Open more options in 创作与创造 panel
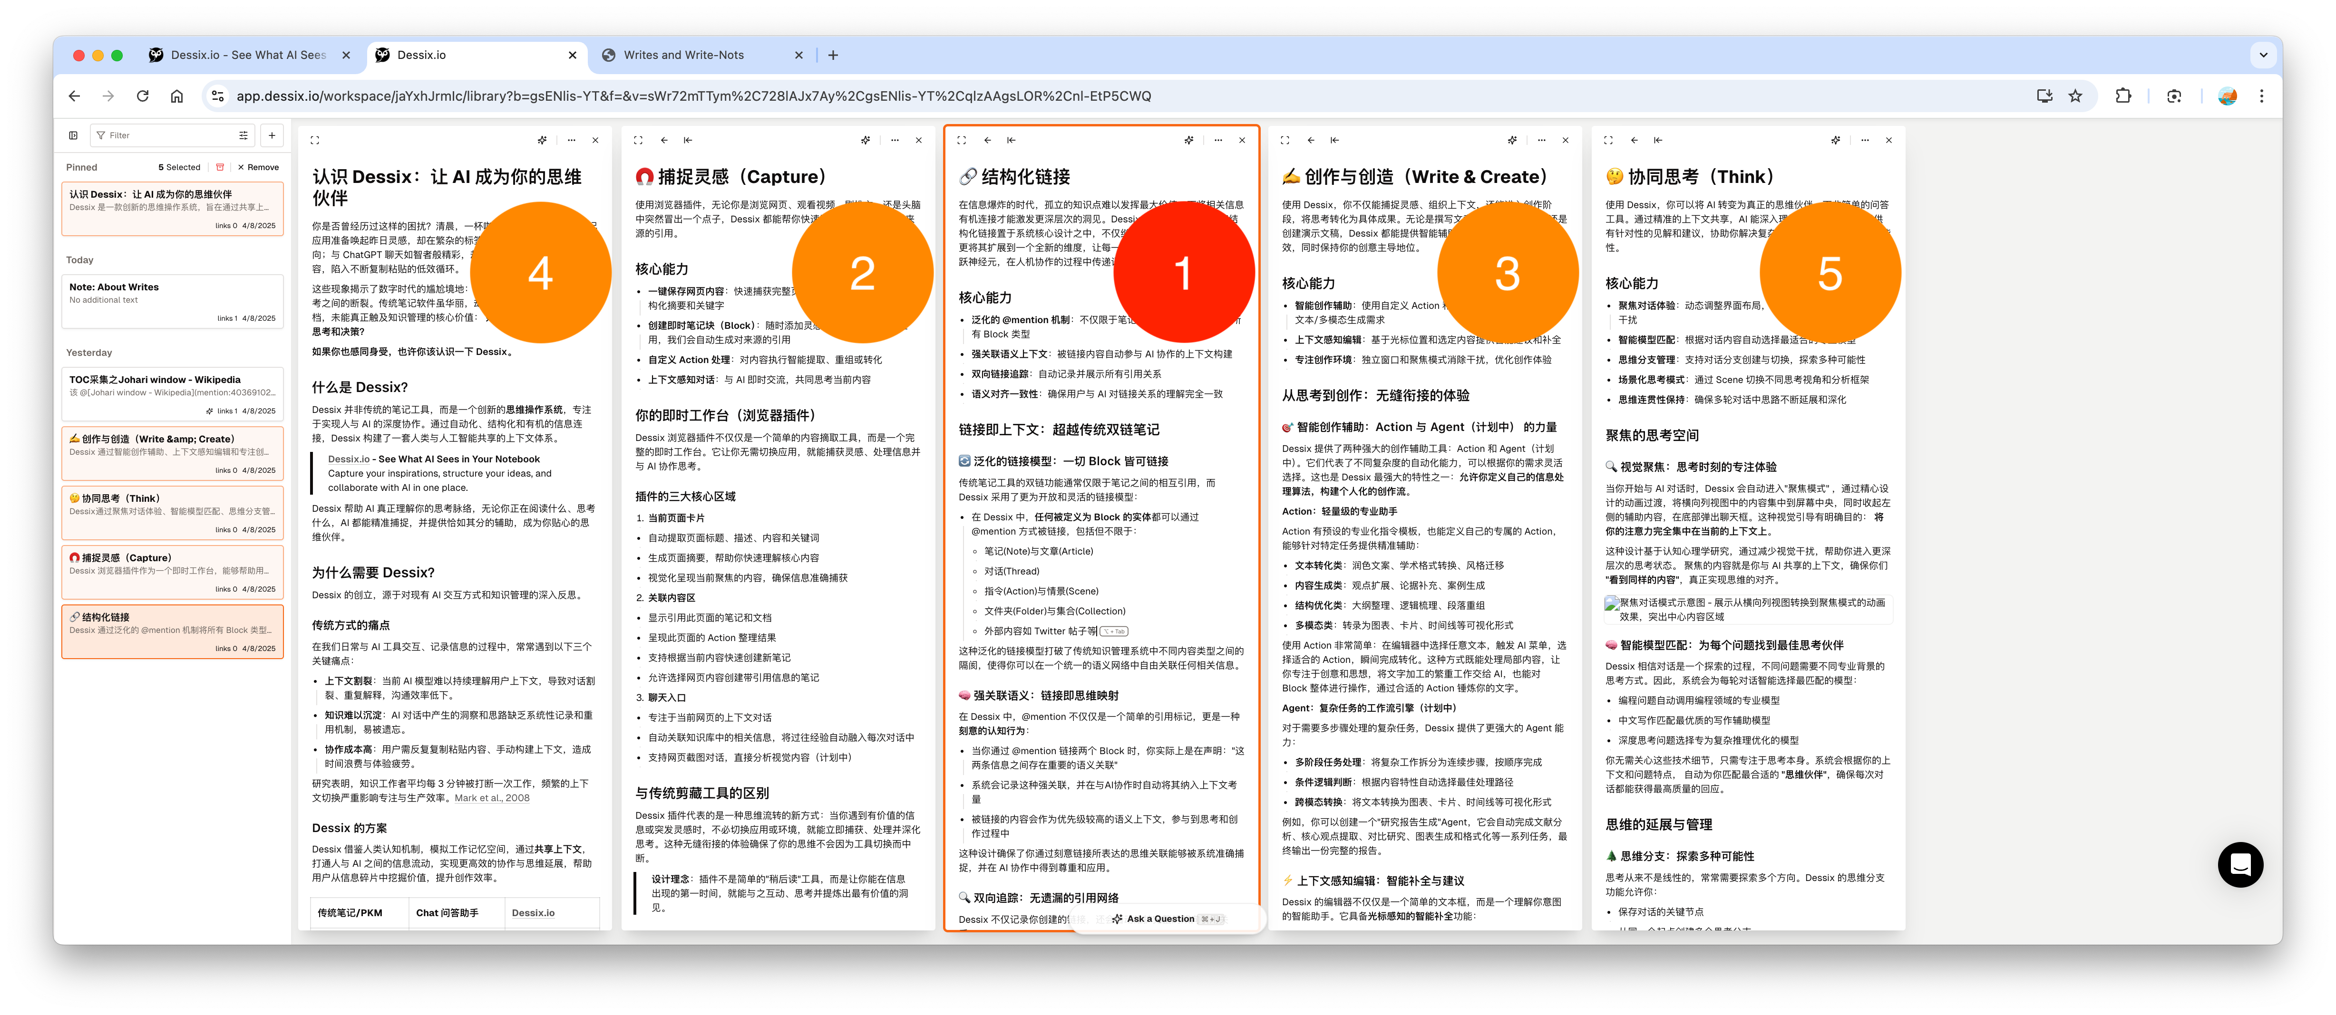 tap(1542, 140)
